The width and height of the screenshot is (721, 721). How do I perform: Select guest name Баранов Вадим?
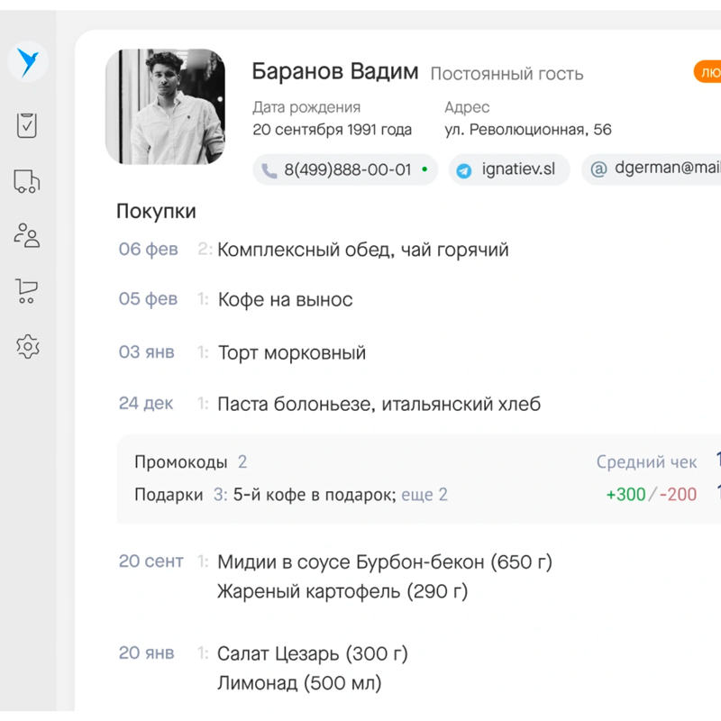[335, 72]
